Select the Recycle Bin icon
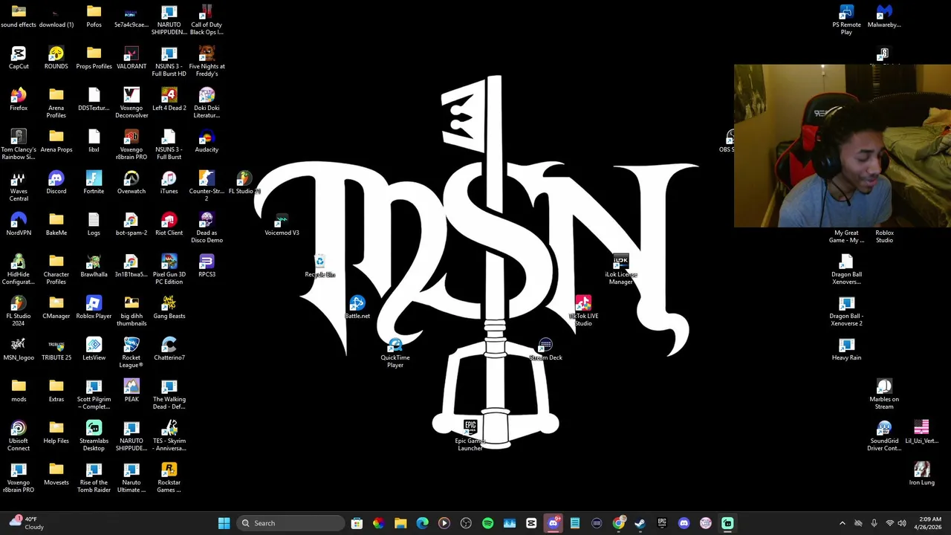 pyautogui.click(x=319, y=266)
